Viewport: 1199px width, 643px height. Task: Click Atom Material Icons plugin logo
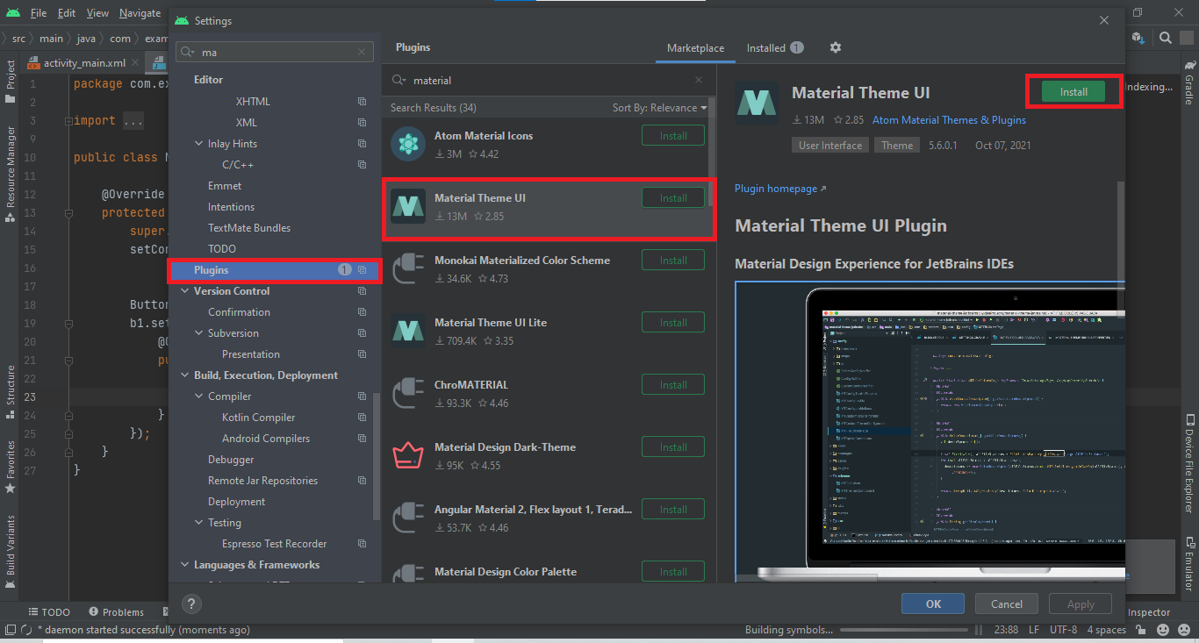coord(408,145)
